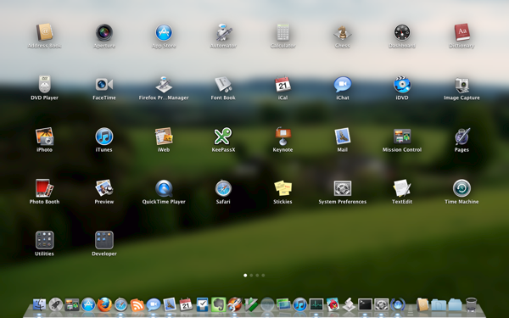Open Mail stamp icon in the Dock
The height and width of the screenshot is (318, 509).
170,304
